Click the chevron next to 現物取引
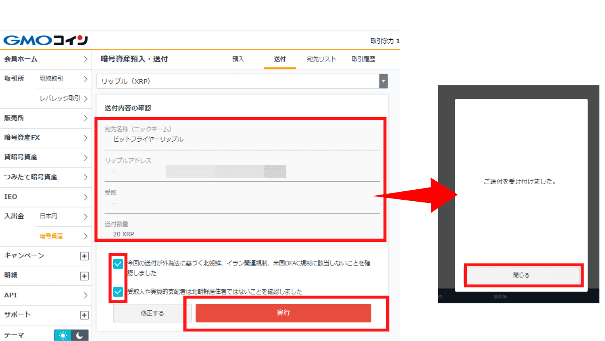The image size is (605, 341). click(x=85, y=79)
